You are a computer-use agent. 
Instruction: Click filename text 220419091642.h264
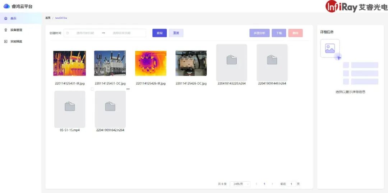coord(110,130)
